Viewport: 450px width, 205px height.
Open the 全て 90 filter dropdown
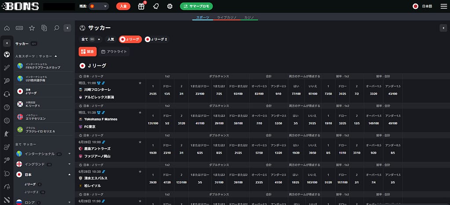(x=91, y=39)
